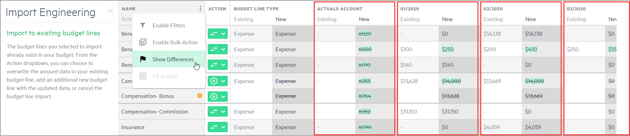Click the ACTUALS ACCOUNT column header
Screen dimensions: 630x136
[340, 9]
